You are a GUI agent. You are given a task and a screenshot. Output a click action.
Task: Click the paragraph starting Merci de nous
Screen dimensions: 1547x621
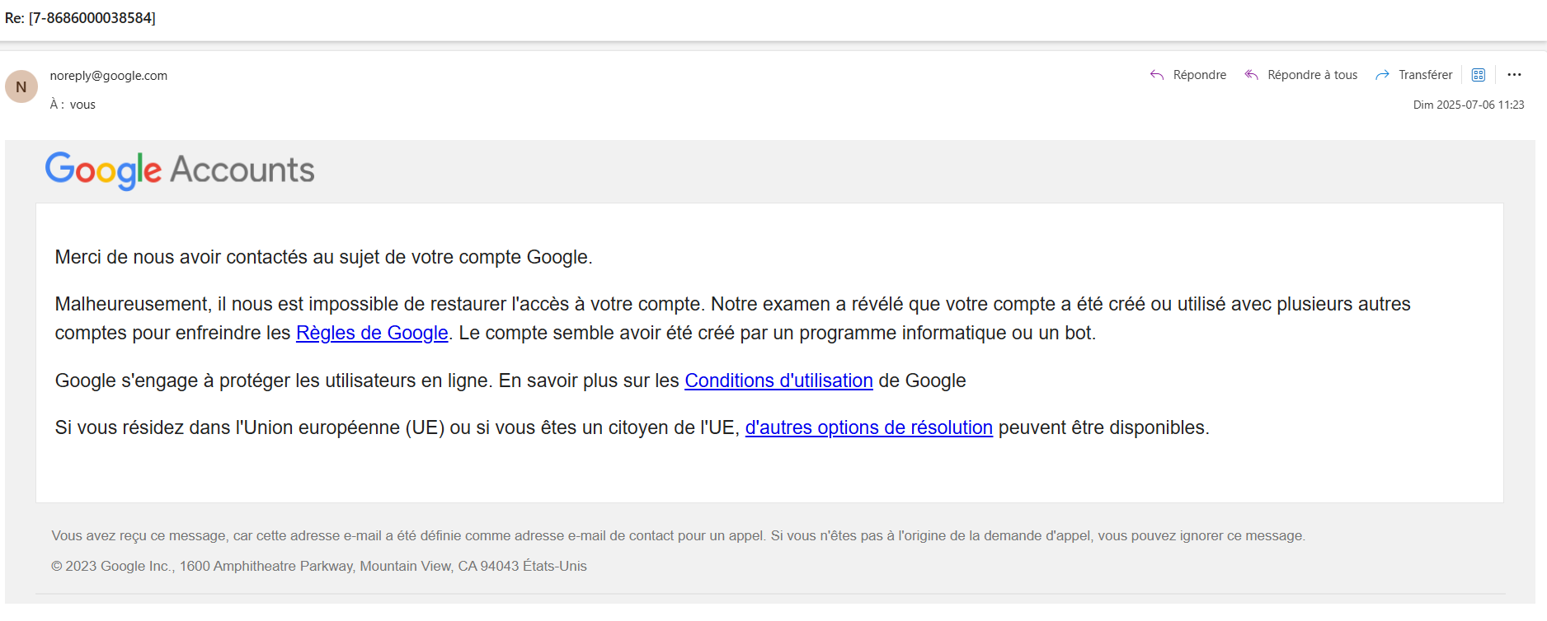tap(323, 257)
